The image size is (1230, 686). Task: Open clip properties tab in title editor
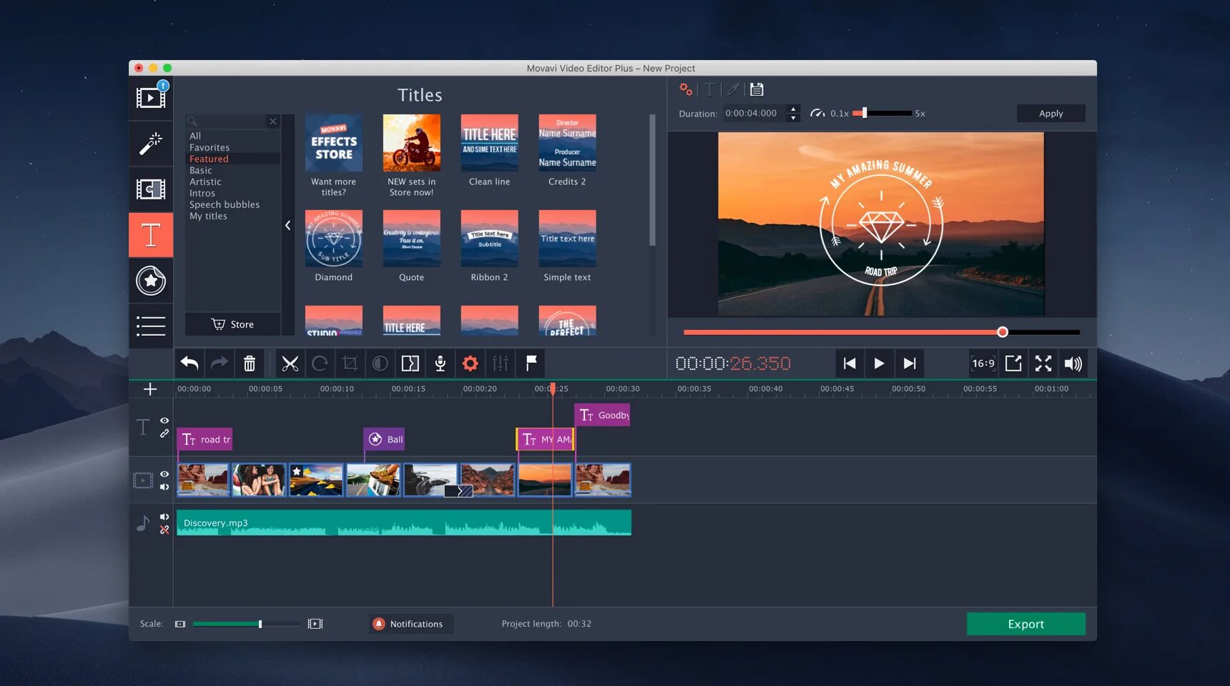pos(686,89)
